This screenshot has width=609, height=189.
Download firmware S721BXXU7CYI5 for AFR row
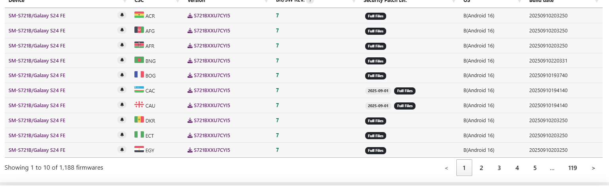tap(209, 45)
